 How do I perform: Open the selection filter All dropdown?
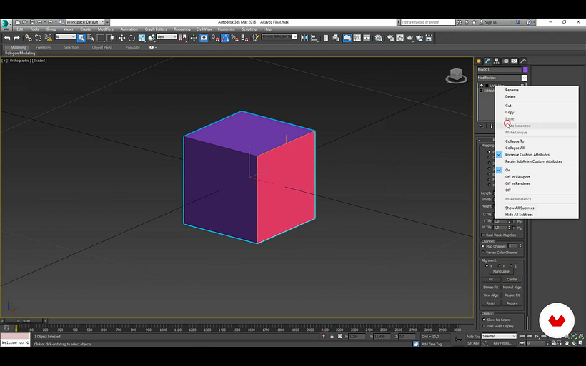[x=66, y=37]
